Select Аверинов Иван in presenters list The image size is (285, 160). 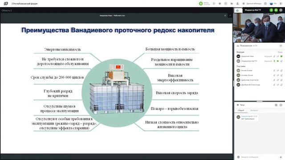(248, 56)
